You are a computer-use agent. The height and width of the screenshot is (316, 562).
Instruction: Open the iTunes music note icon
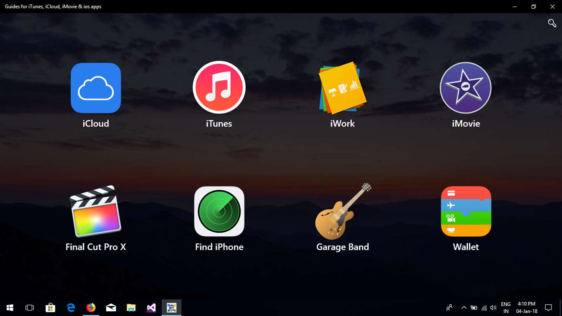coord(219,87)
